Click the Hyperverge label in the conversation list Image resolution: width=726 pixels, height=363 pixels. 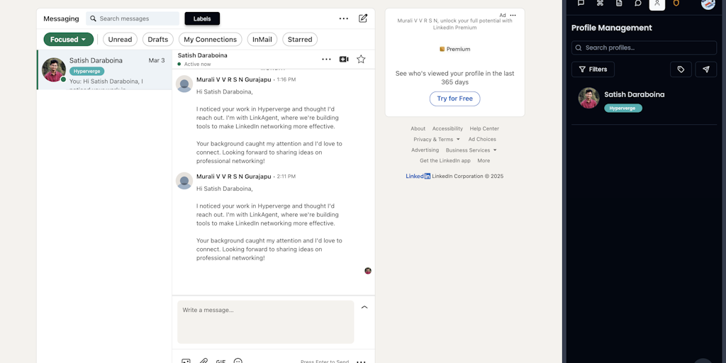86,72
